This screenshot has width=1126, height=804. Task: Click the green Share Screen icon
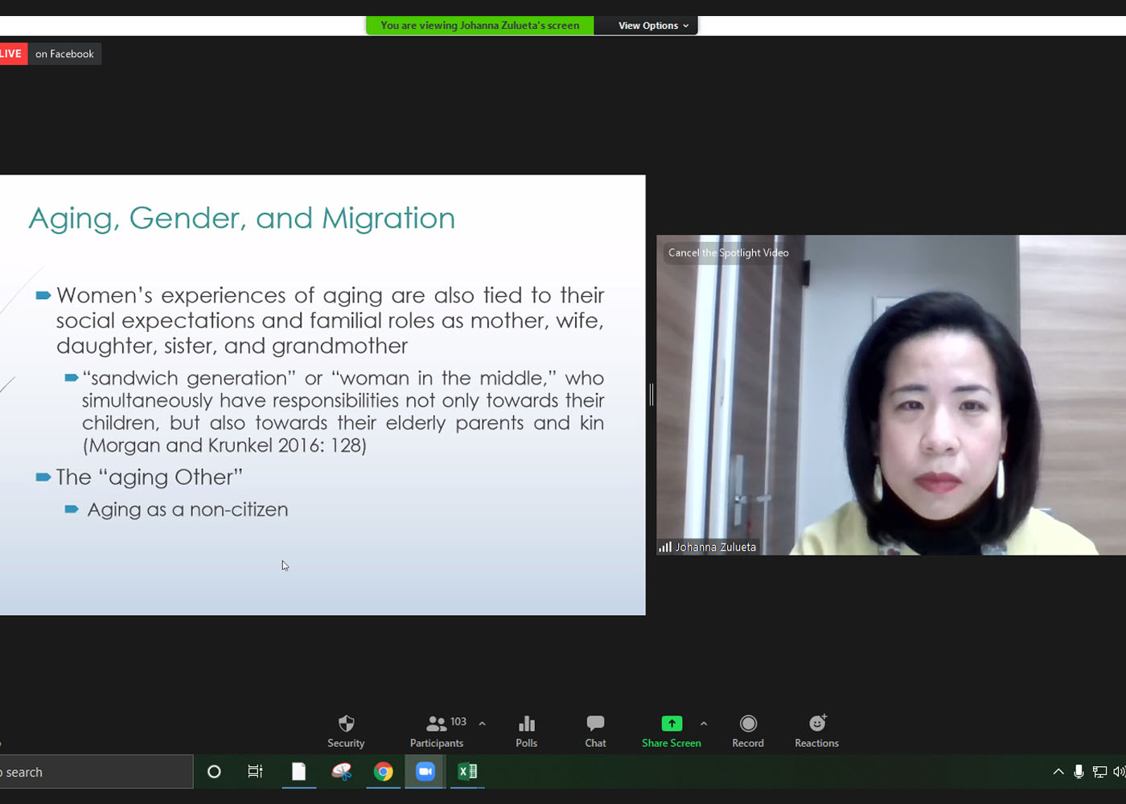click(672, 724)
